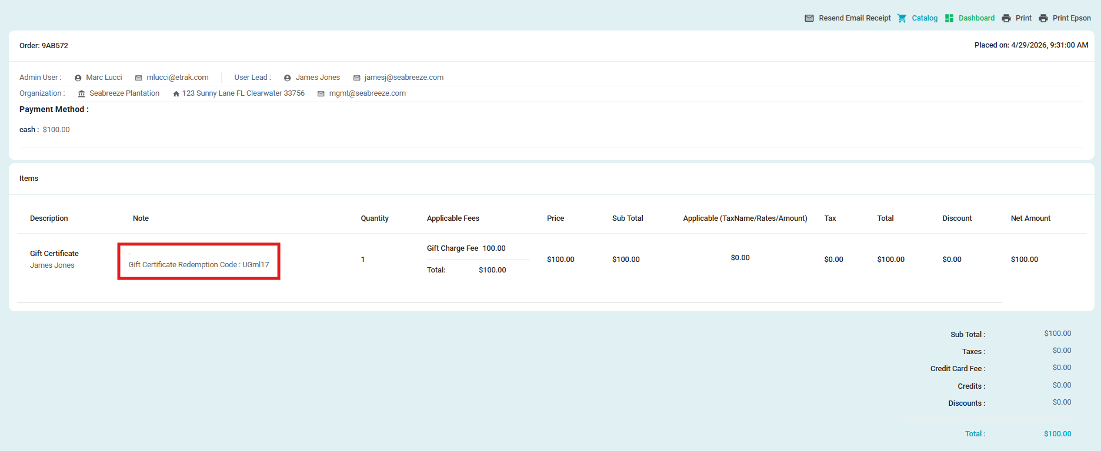This screenshot has height=451, width=1101.
Task: Click address 123 Sunny Lane FL Clearwater
Action: tap(243, 93)
